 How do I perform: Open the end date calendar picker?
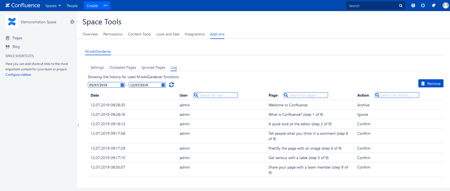(163, 85)
